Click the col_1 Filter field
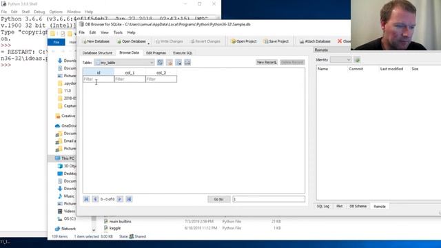 130,79
